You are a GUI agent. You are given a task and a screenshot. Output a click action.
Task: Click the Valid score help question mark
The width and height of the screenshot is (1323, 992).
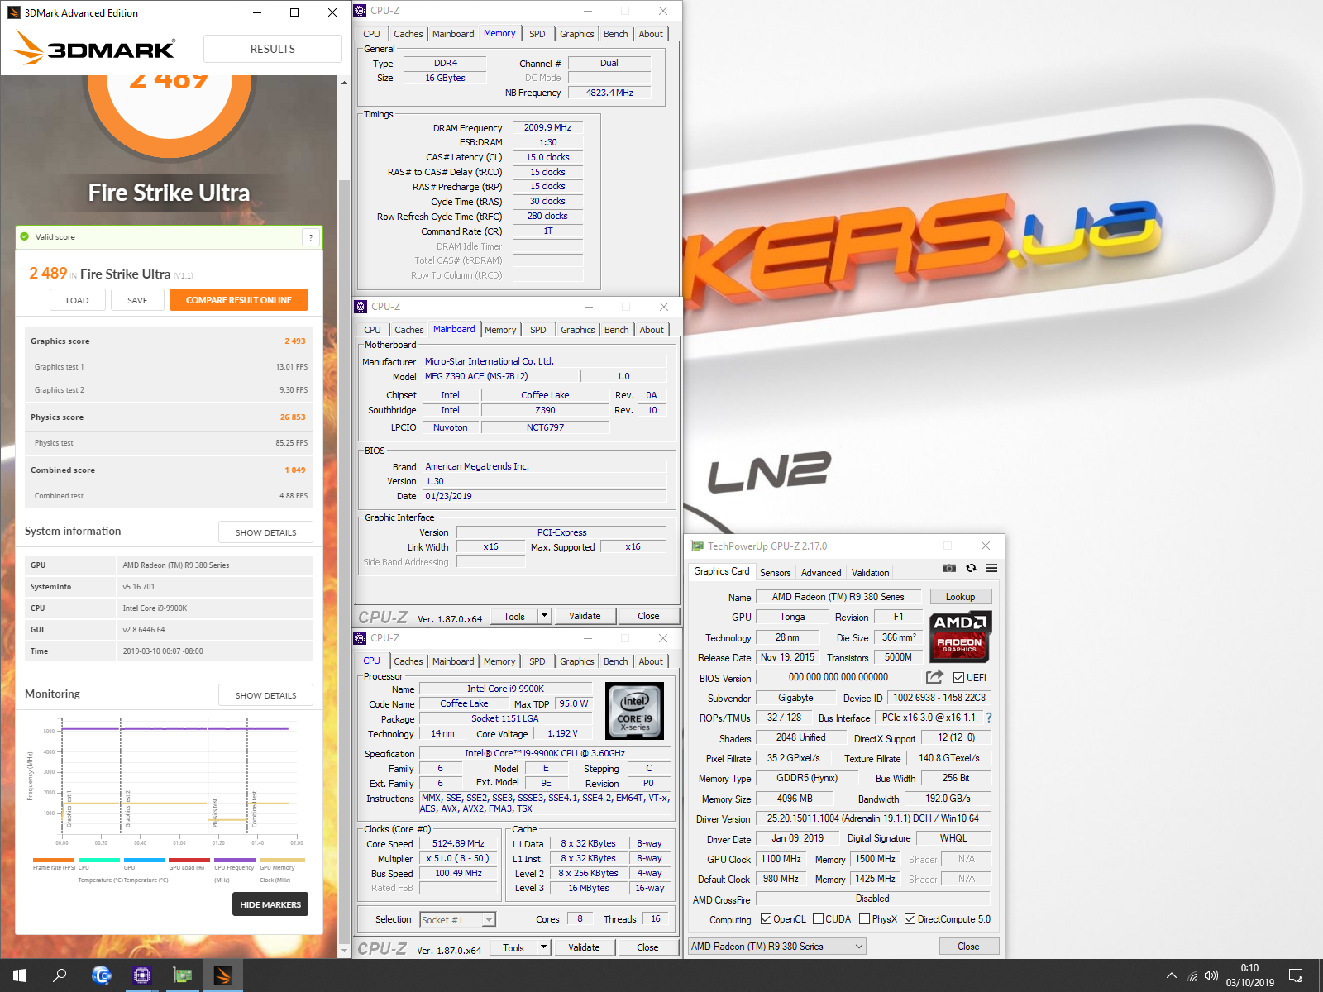click(311, 237)
